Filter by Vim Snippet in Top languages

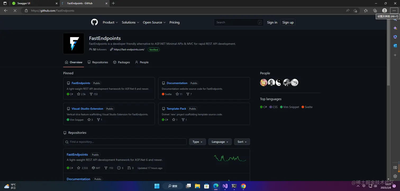290,107
